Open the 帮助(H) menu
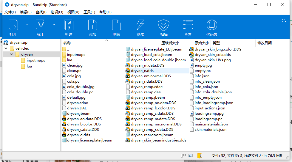 [105, 12]
